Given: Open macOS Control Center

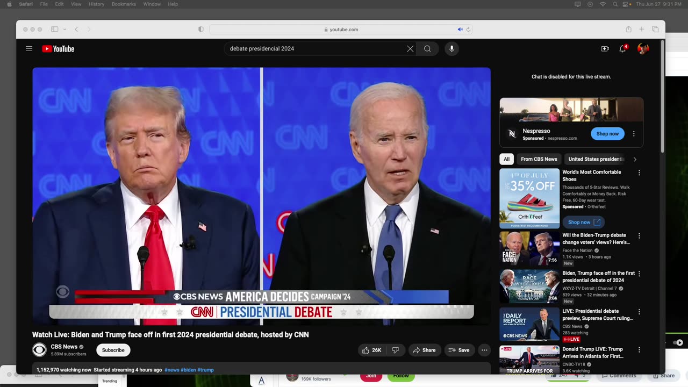Looking at the screenshot, I should 626,4.
